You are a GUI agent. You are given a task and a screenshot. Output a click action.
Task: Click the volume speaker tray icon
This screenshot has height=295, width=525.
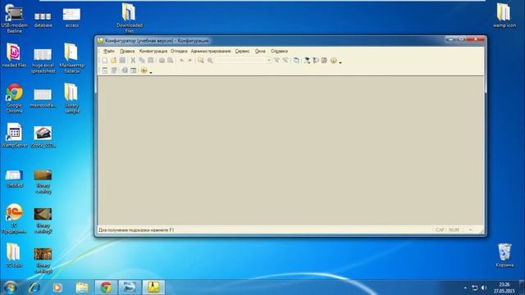[x=483, y=288]
